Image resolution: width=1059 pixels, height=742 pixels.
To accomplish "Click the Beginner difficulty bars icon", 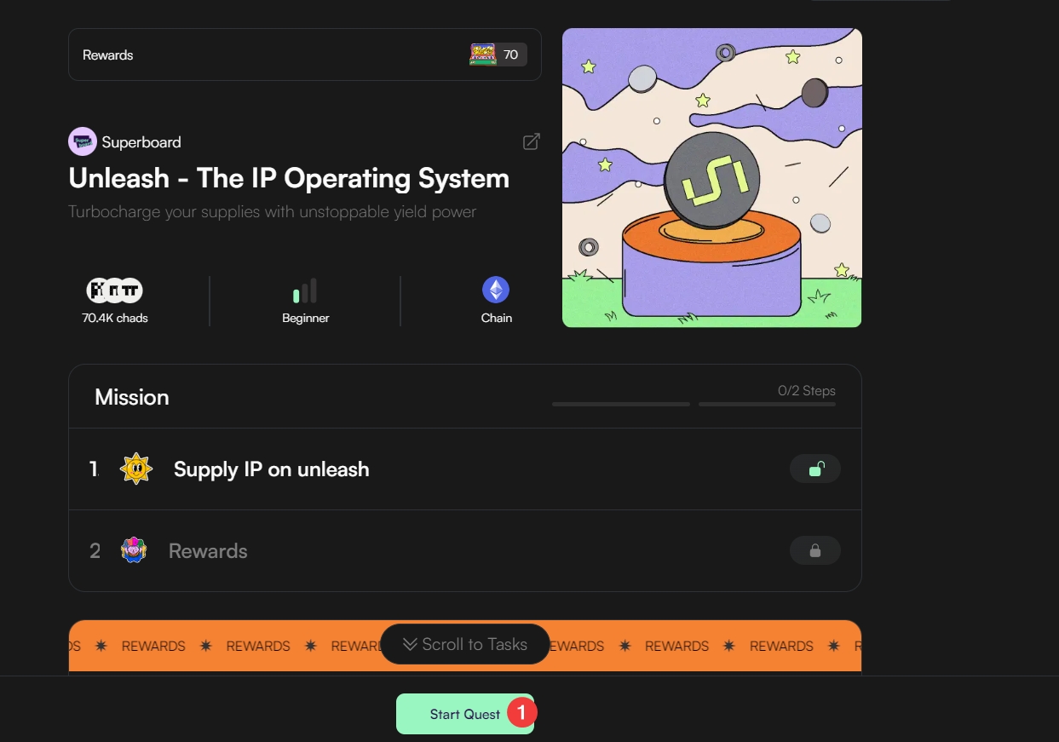I will click(305, 290).
